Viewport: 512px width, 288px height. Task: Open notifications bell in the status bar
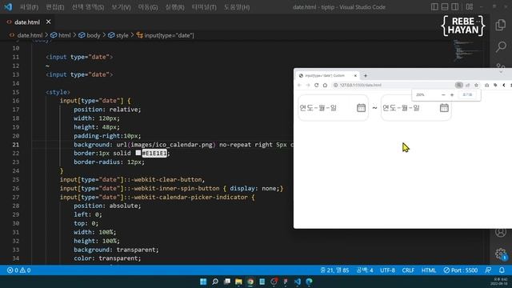pos(502,270)
